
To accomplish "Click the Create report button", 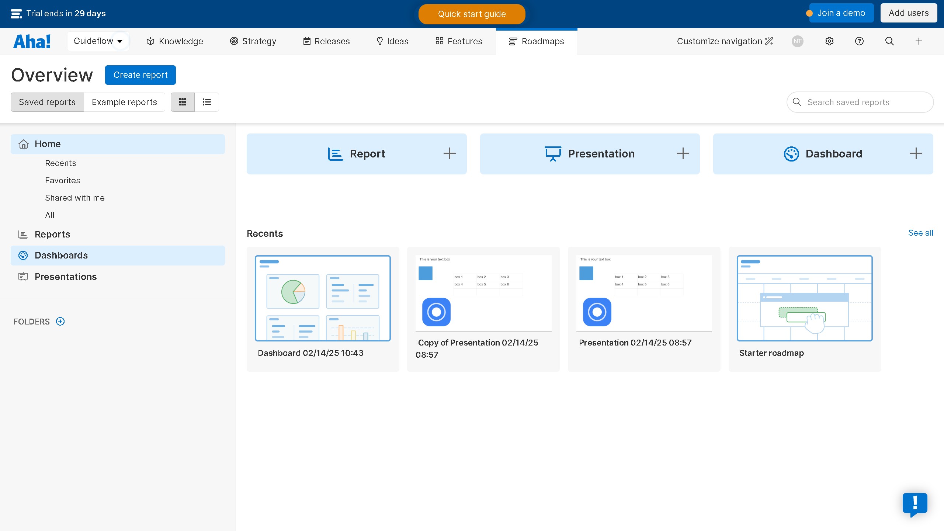I will (x=140, y=75).
